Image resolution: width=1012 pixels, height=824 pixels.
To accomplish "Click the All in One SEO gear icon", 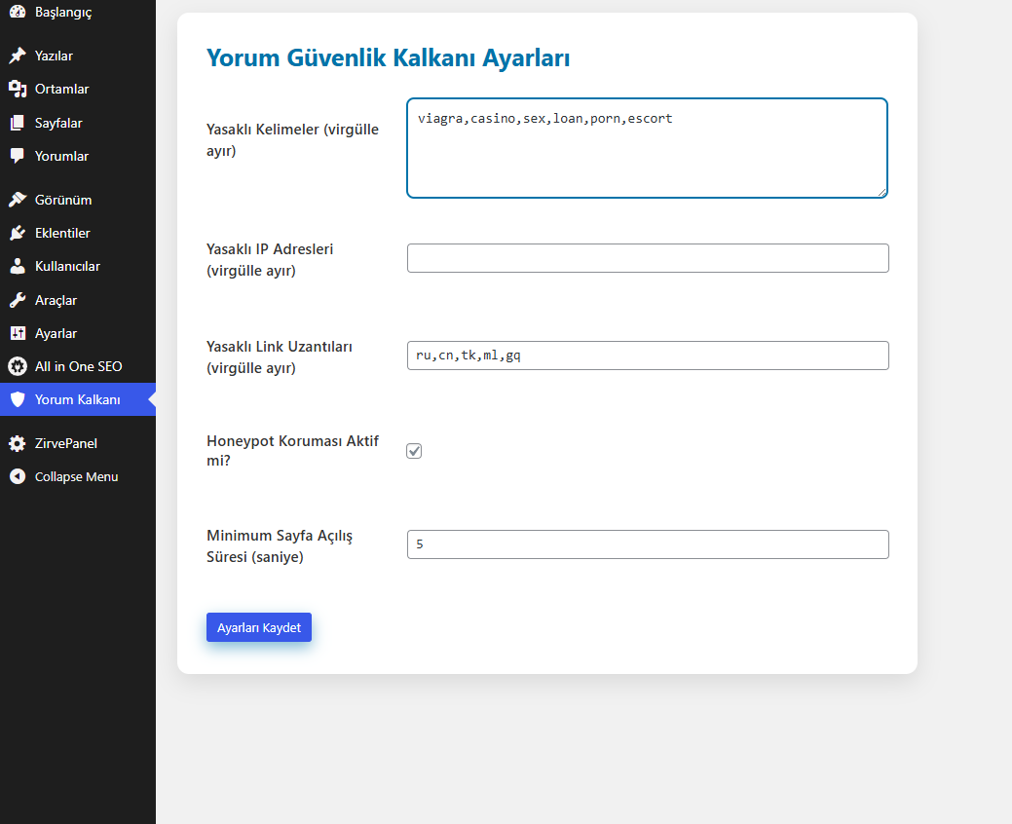I will (17, 365).
